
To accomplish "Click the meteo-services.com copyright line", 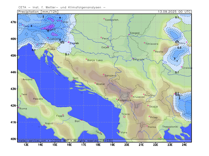I will [x=66, y=141].
